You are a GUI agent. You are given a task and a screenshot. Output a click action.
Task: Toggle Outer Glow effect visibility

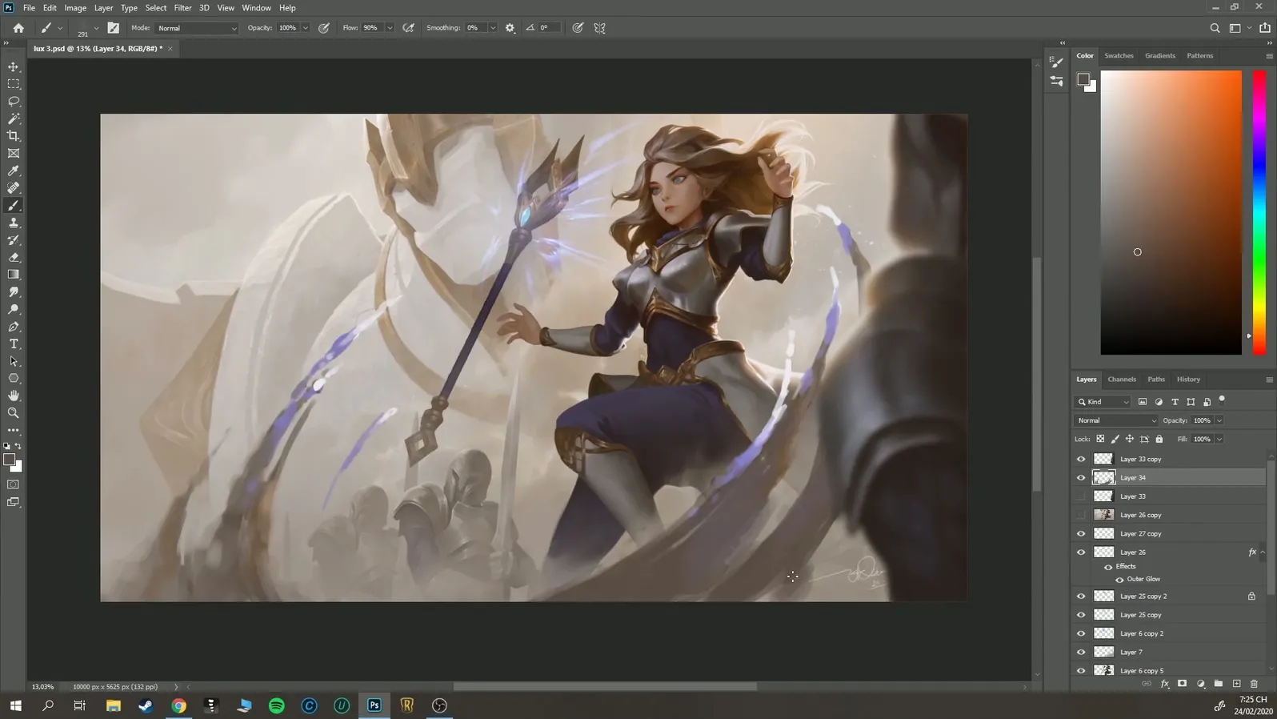click(x=1119, y=580)
